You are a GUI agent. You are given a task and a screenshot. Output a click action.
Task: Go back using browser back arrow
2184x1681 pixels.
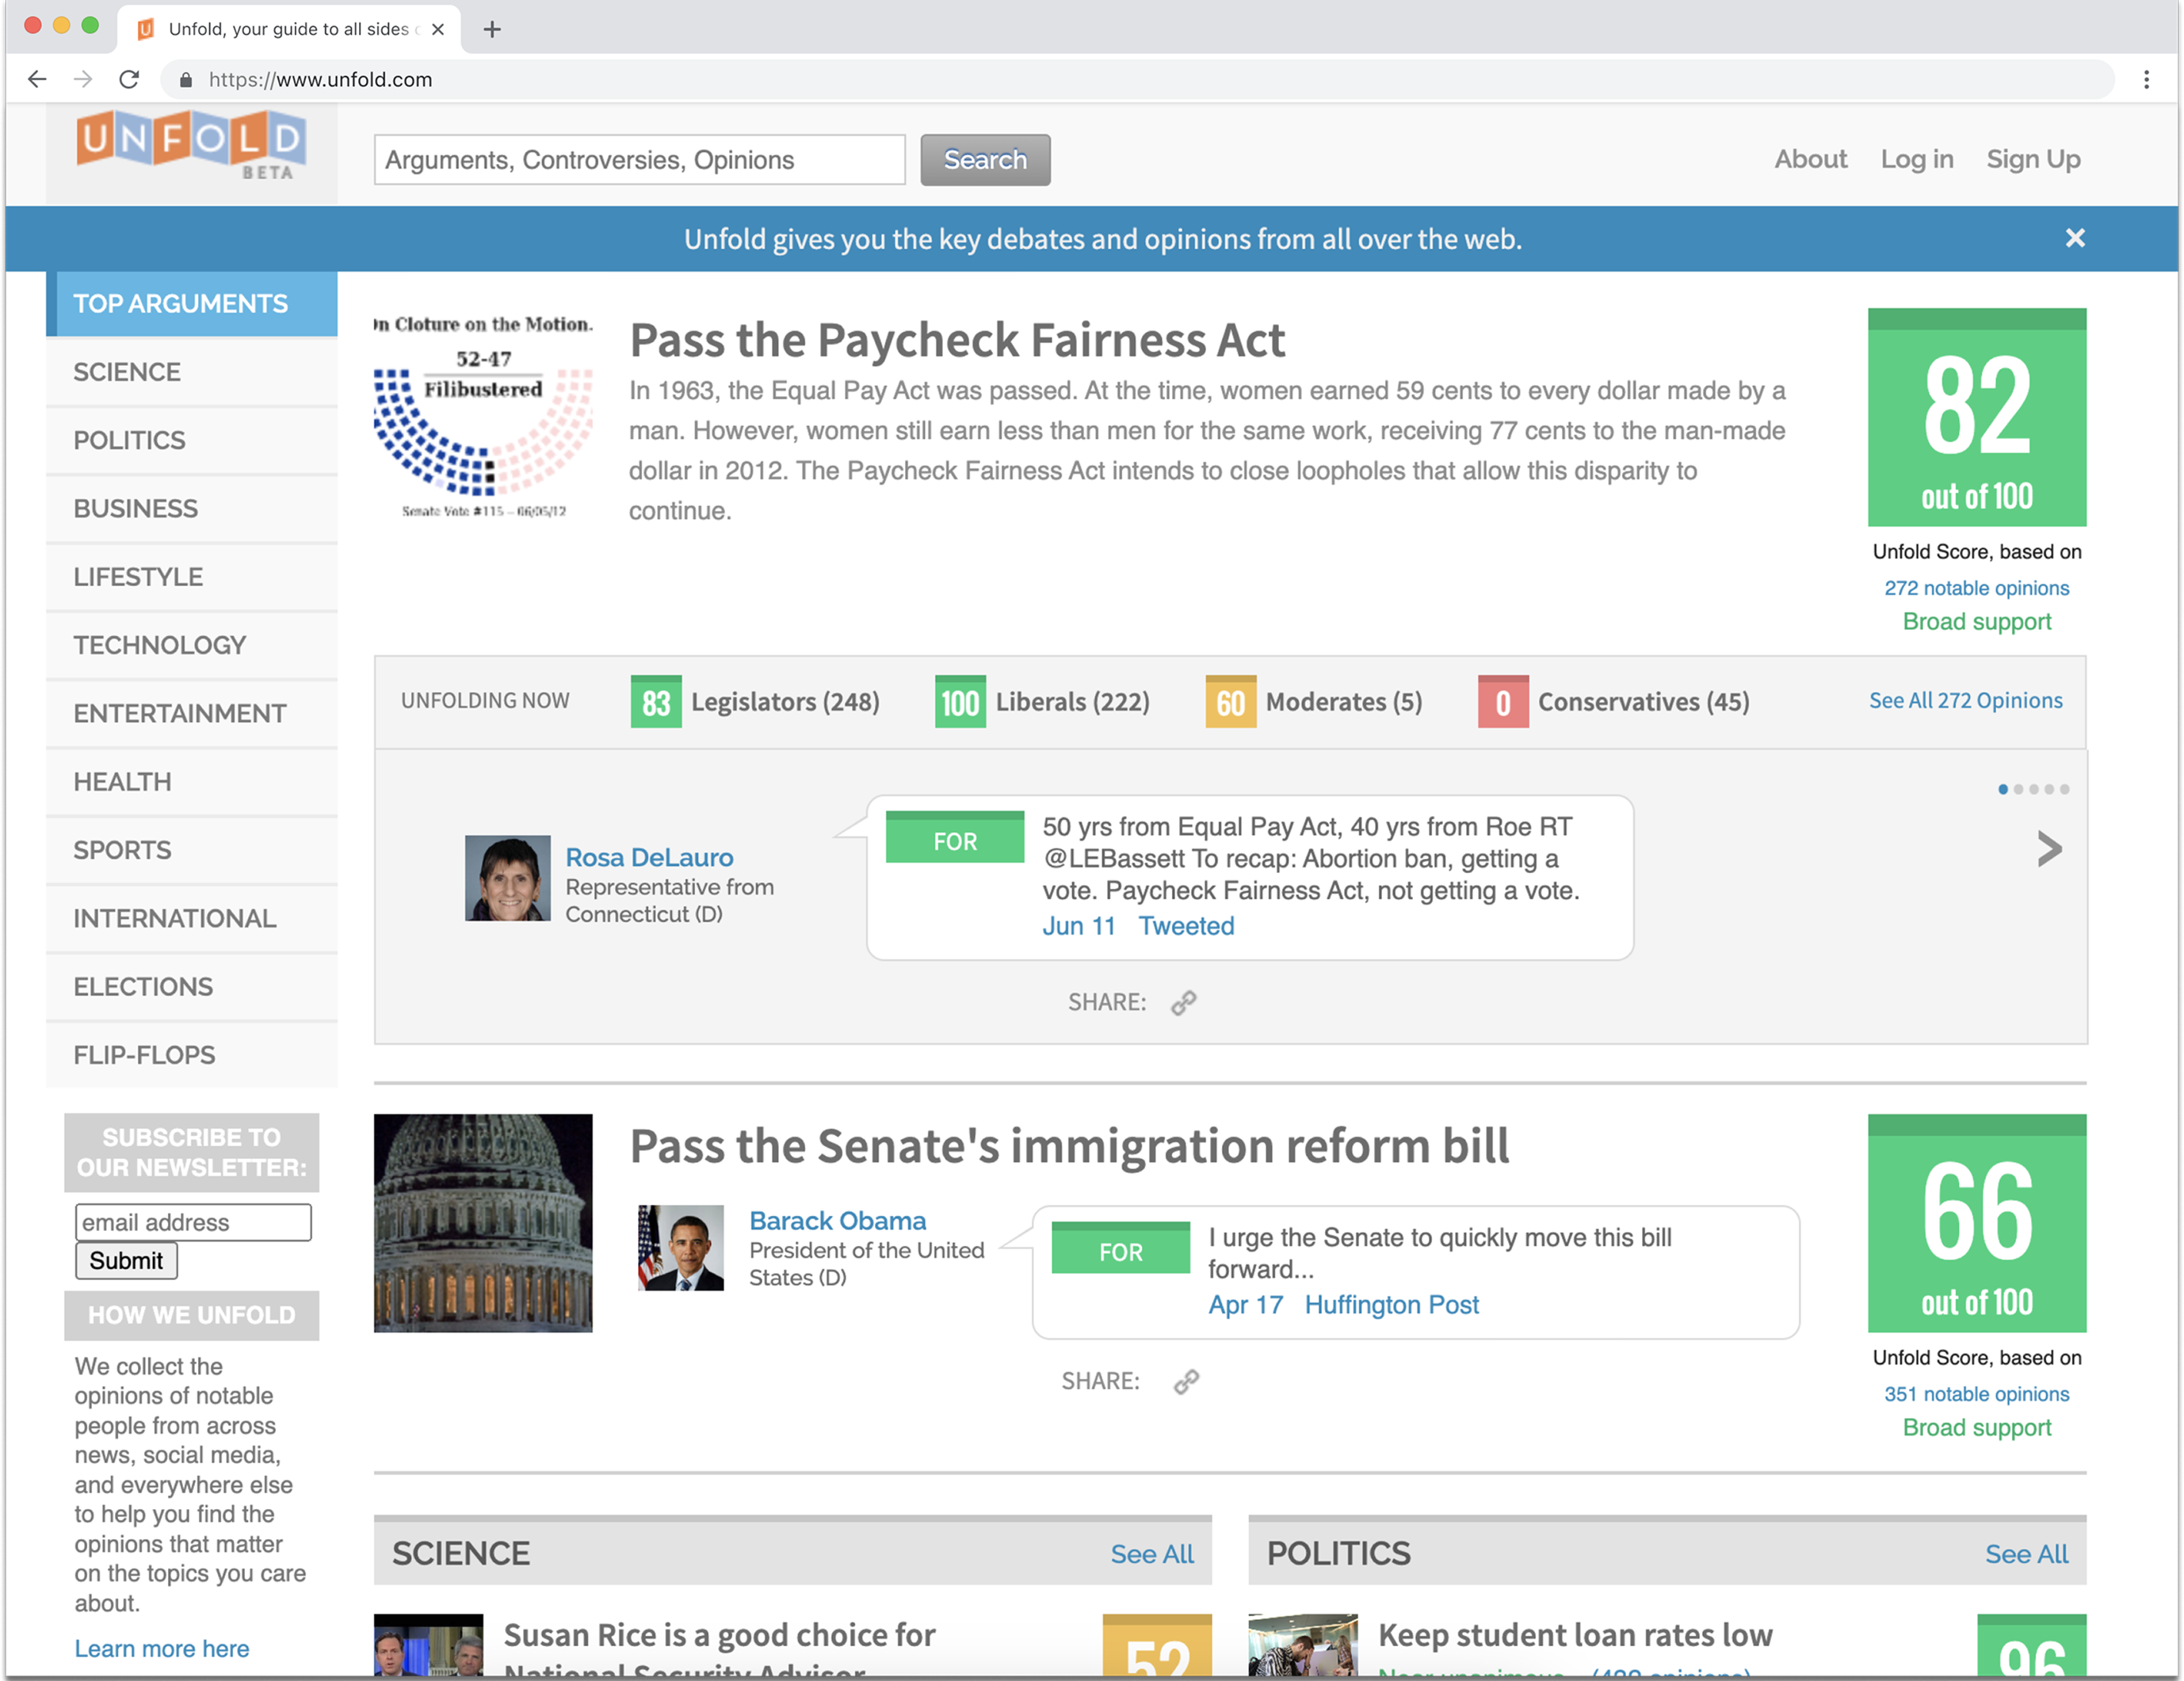tap(37, 79)
